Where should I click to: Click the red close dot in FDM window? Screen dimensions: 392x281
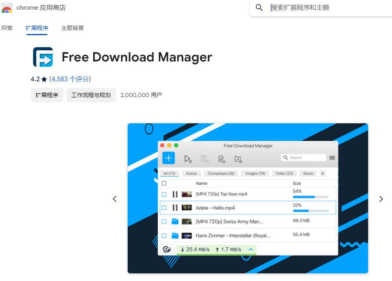coord(162,146)
